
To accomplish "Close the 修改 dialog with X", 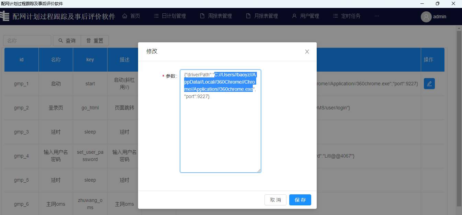I will 307,52.
